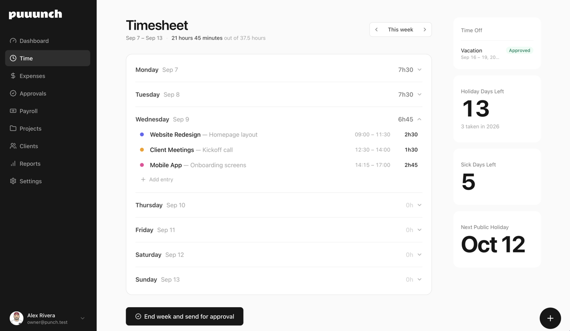This screenshot has height=331, width=570.
Task: Click Sick Days Left card
Action: pos(497,177)
